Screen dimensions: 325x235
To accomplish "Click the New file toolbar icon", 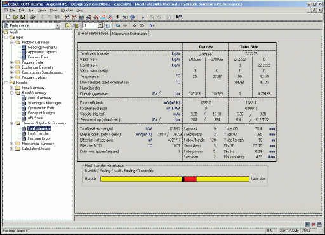I will 8,17.
